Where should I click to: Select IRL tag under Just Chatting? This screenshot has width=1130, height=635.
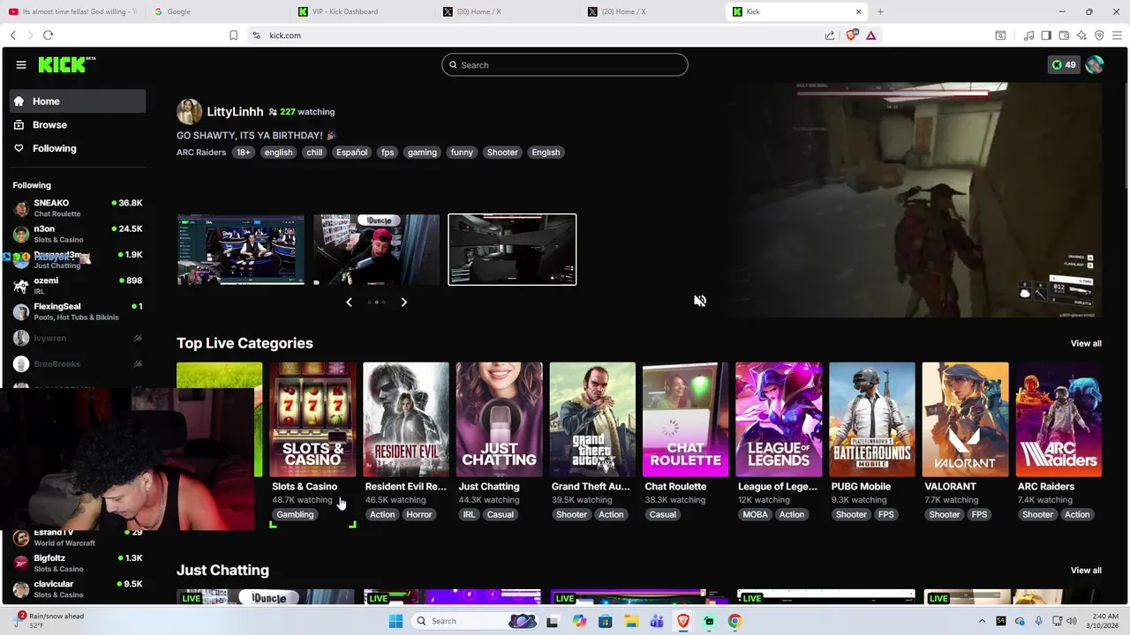coord(469,515)
